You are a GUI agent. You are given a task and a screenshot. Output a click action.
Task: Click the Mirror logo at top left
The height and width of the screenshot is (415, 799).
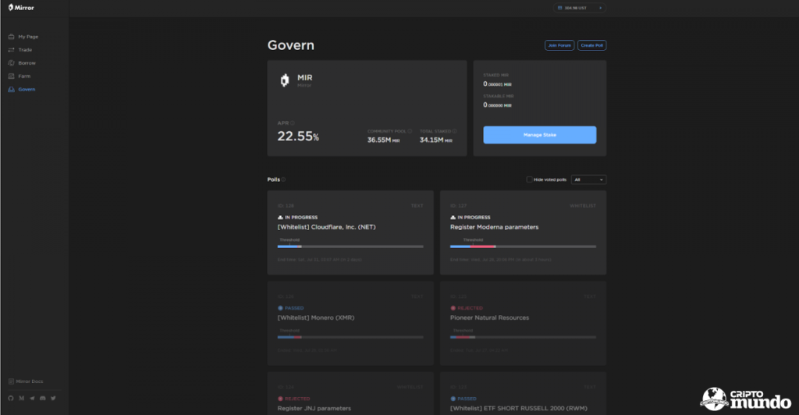(x=21, y=8)
